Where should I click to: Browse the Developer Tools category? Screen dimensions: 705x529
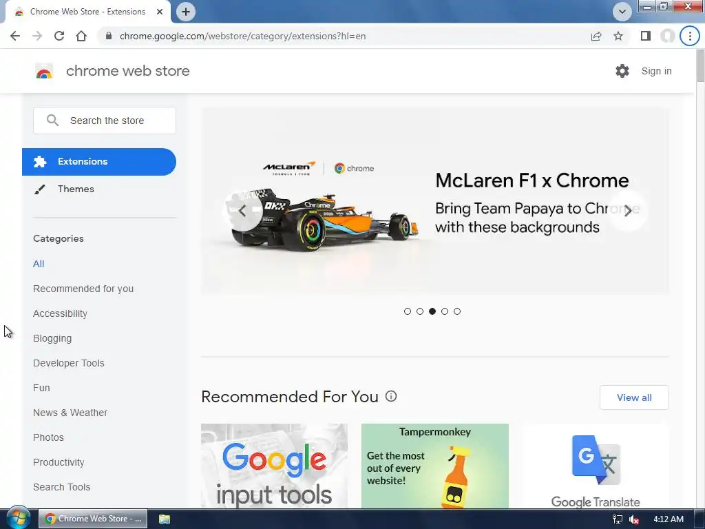[69, 363]
